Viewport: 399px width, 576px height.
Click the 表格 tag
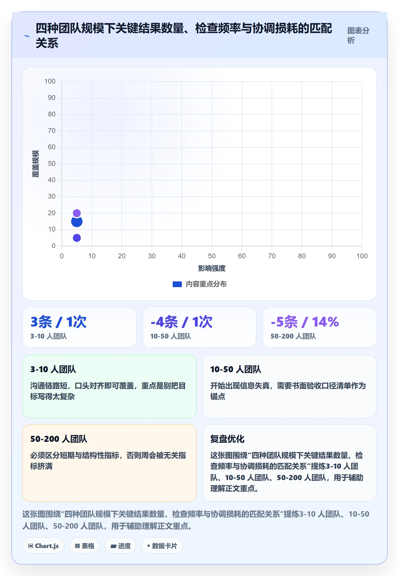pos(84,546)
